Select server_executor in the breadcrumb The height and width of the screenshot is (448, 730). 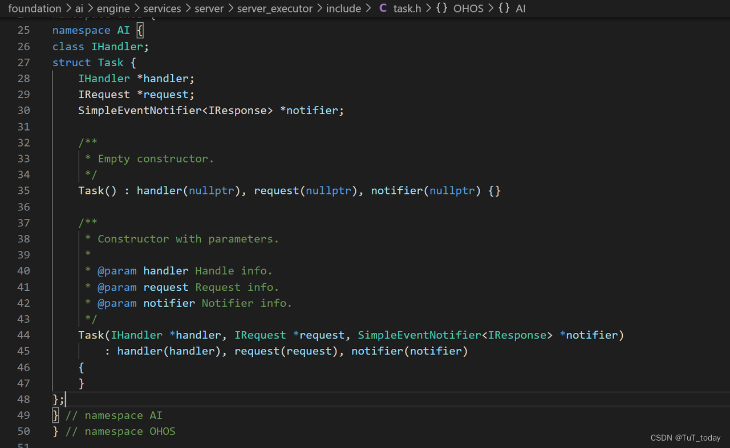pyautogui.click(x=275, y=9)
